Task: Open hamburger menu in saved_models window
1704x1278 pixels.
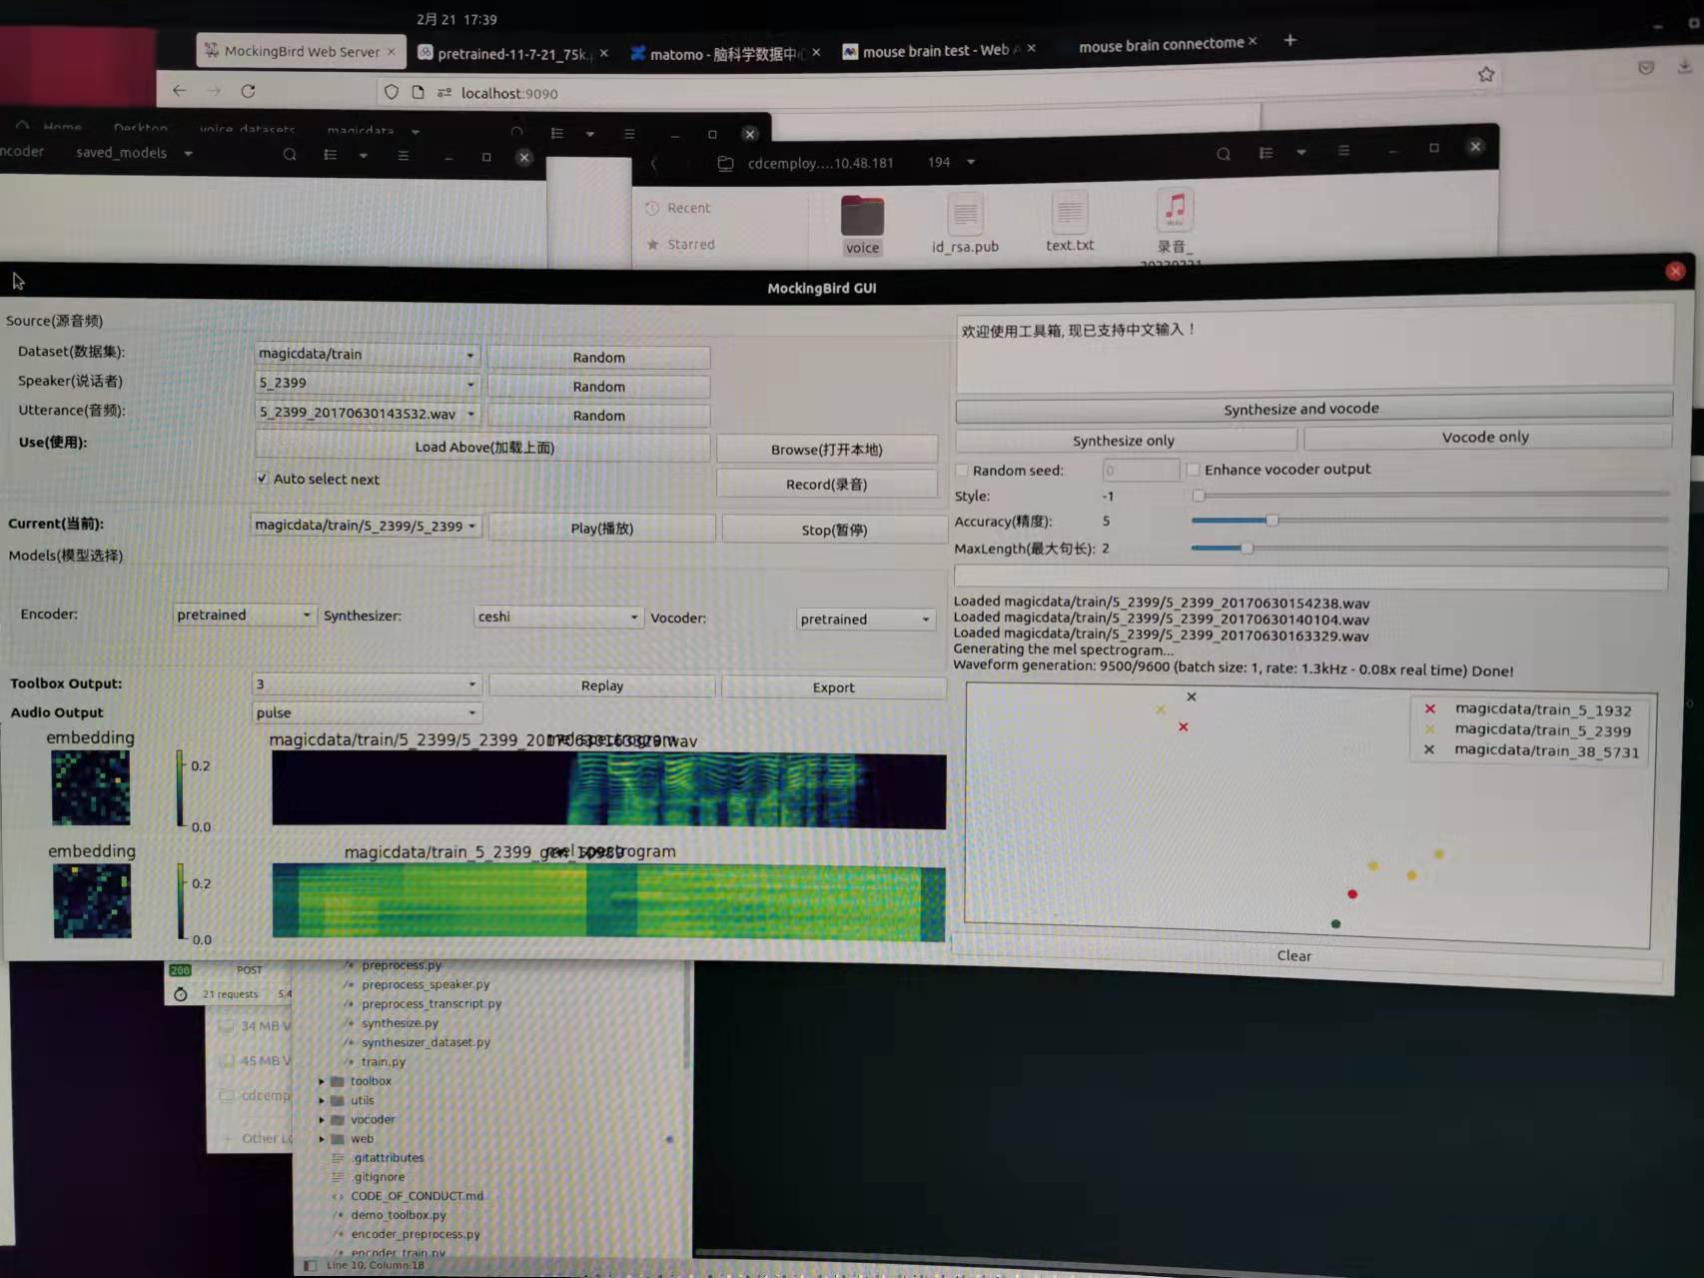Action: (x=403, y=156)
